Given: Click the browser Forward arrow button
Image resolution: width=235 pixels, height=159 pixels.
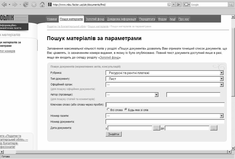Looking at the screenshot, I should coord(15,4).
